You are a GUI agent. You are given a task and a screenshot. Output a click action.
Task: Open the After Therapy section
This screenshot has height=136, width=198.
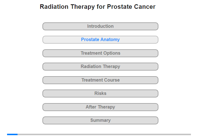(100, 107)
